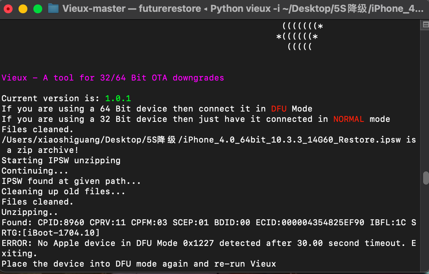Click the green version number 1.0.1
Screen dimensions: 429x274
(118, 99)
